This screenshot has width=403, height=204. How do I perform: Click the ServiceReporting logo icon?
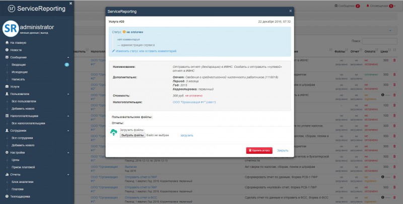[11, 9]
